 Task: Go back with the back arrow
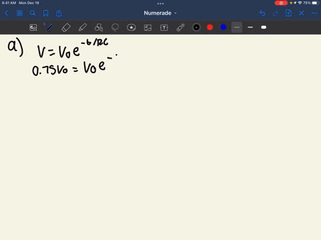pos(6,13)
